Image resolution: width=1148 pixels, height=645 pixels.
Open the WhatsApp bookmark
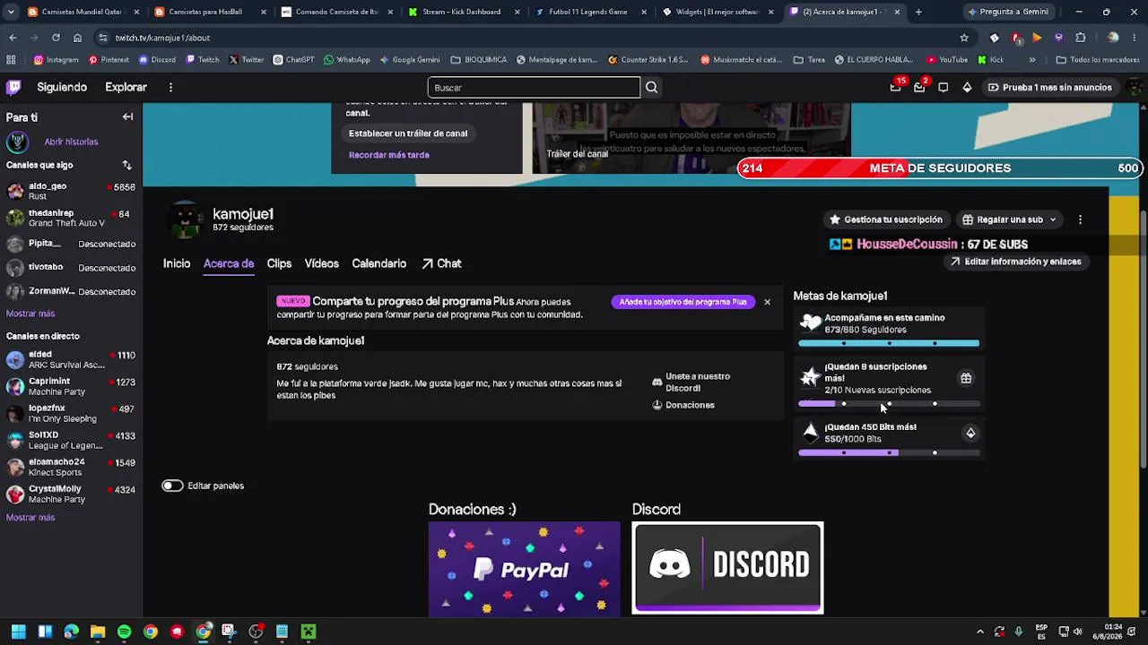(347, 60)
